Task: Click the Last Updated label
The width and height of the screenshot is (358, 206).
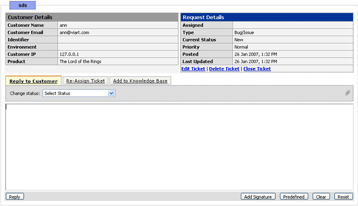Action: pos(197,62)
